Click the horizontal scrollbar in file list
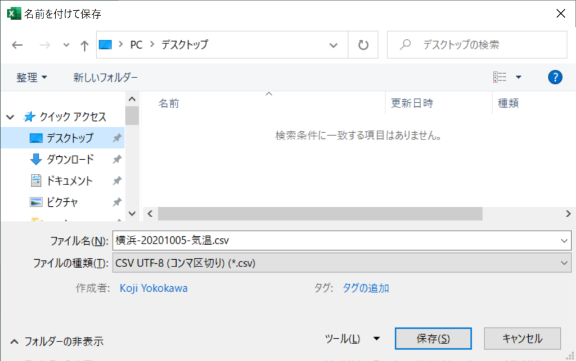Viewport: 576px width, 361px height. pos(320,214)
